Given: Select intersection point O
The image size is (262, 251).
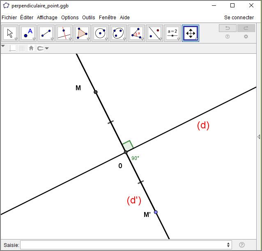Looking at the screenshot, I should (126, 152).
